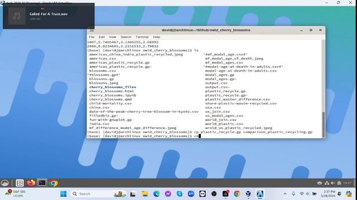Click the terminal window's vertical scrollbar thumb
Image resolution: width=357 pixels, height=200 pixels.
(x=324, y=124)
